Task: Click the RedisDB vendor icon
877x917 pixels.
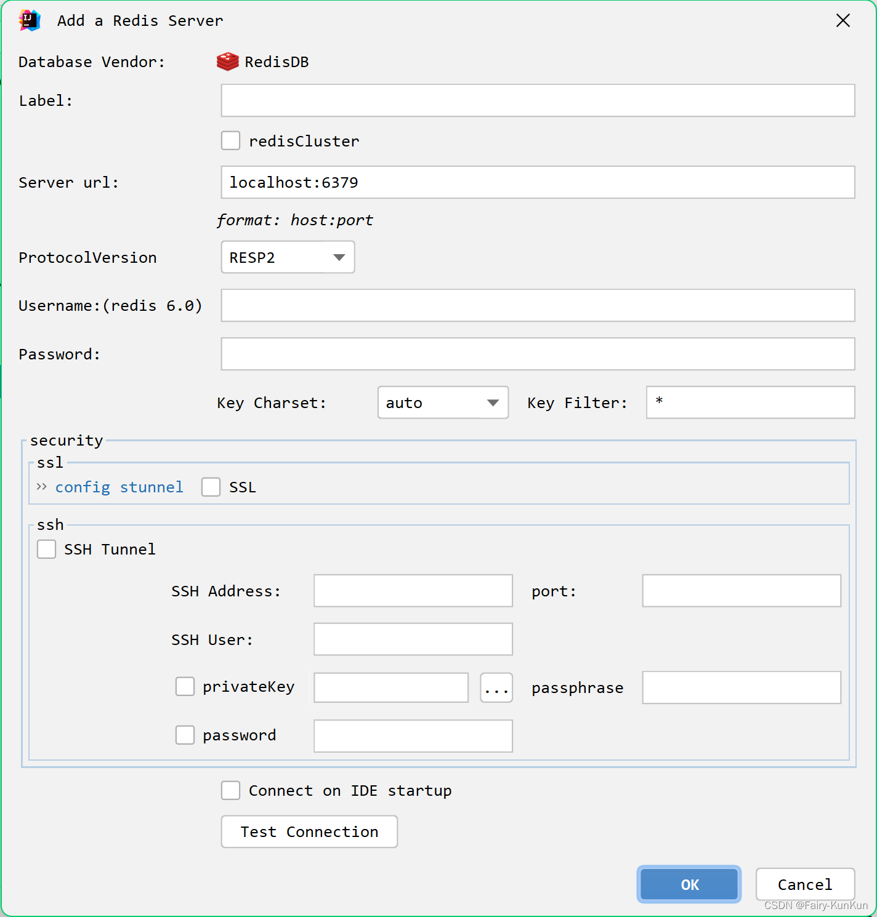Action: click(227, 61)
